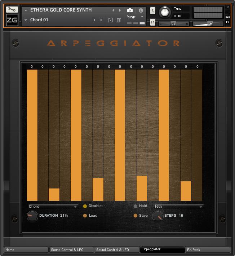
Task: Toggle the PV button in header
Action: 227,22
